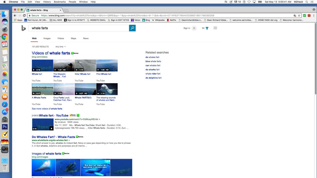Click the Sign in link
Image resolution: width=317 pixels, height=178 pixels.
[x=187, y=28]
